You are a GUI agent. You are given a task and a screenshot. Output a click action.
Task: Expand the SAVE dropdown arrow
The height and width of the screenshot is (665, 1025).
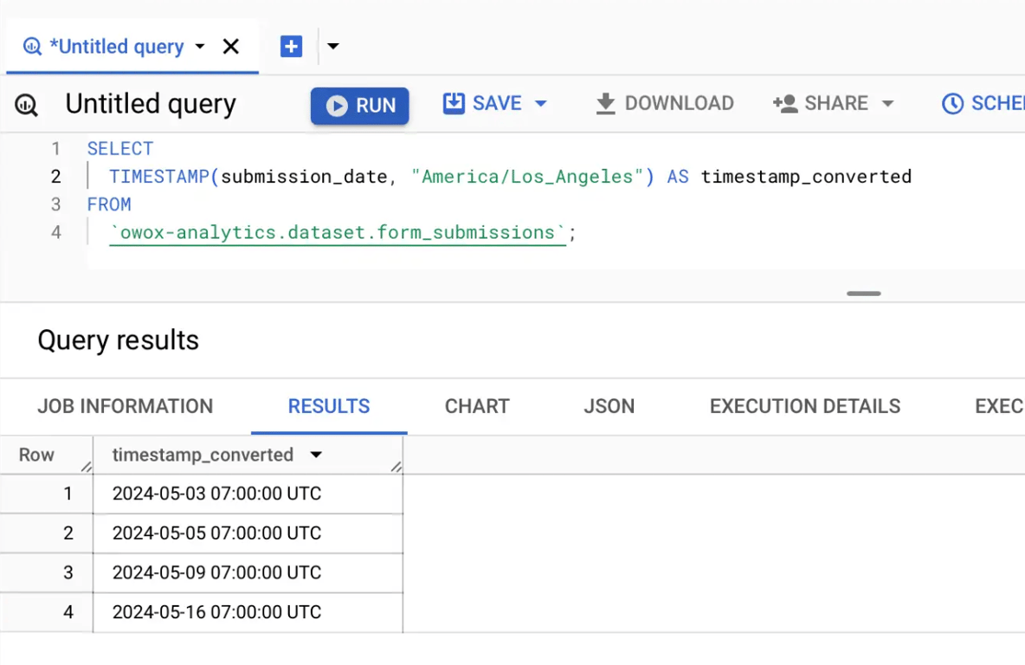(540, 103)
